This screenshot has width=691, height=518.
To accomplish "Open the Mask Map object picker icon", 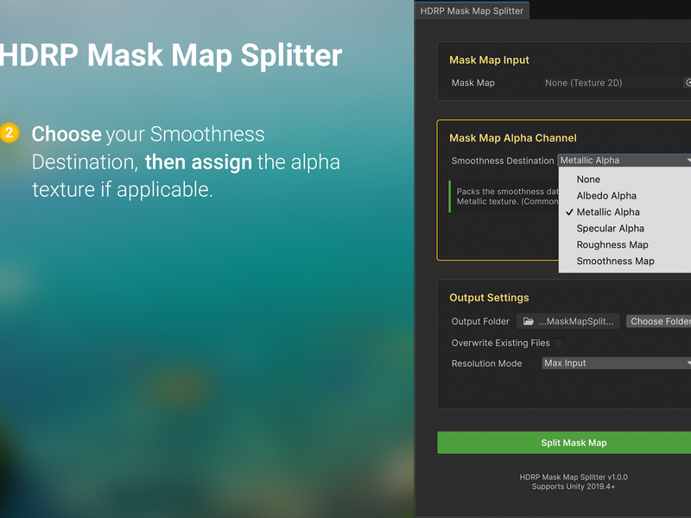I will (x=688, y=83).
